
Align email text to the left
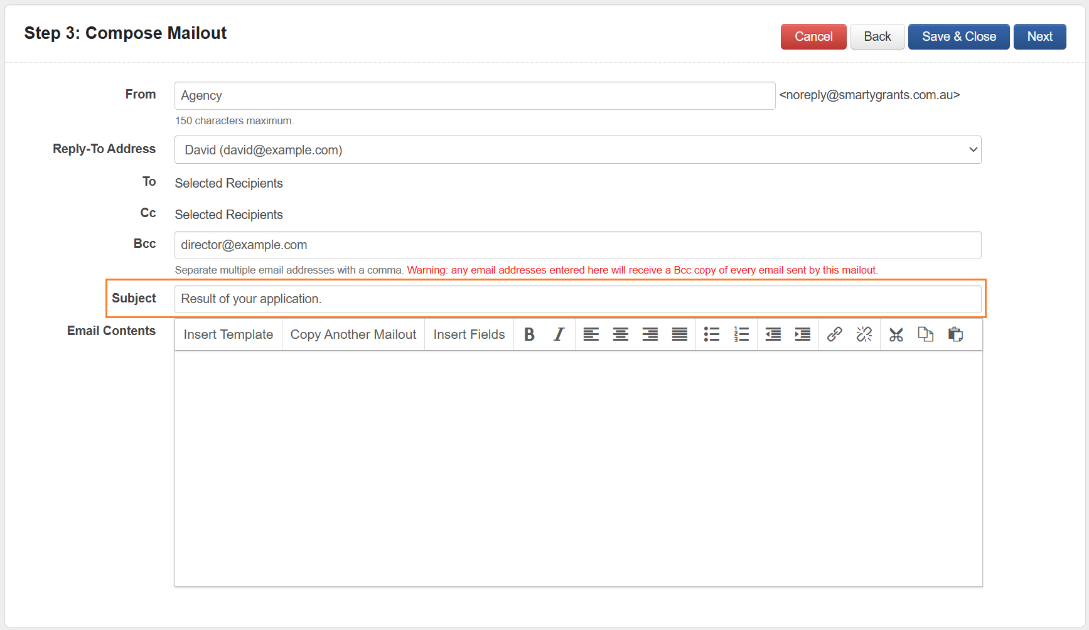(591, 334)
